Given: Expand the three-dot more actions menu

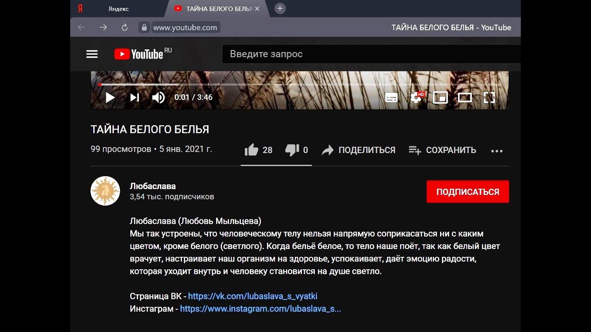Looking at the screenshot, I should tap(497, 151).
